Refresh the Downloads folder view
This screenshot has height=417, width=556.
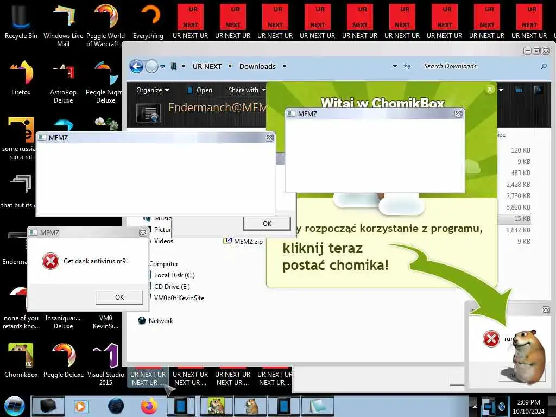coord(407,66)
